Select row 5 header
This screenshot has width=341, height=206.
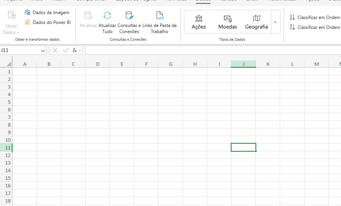[x=6, y=102]
